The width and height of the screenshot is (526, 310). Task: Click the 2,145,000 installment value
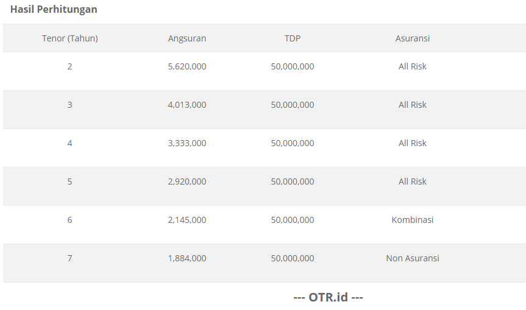(x=187, y=220)
